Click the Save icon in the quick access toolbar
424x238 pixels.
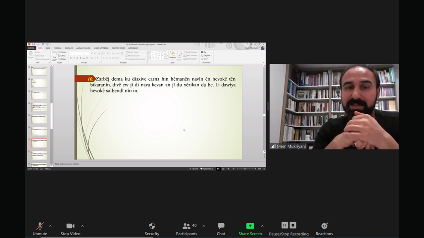pyautogui.click(x=33, y=44)
